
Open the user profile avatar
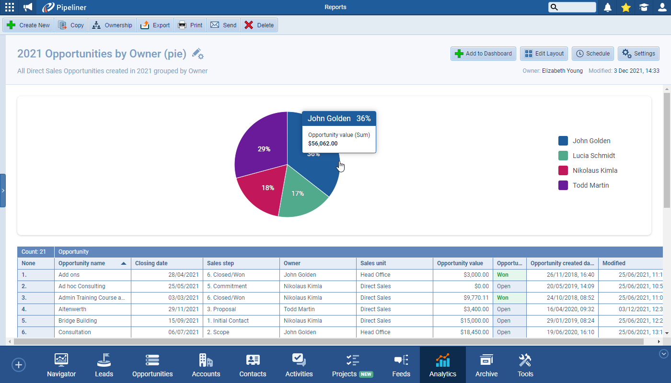pyautogui.click(x=662, y=7)
